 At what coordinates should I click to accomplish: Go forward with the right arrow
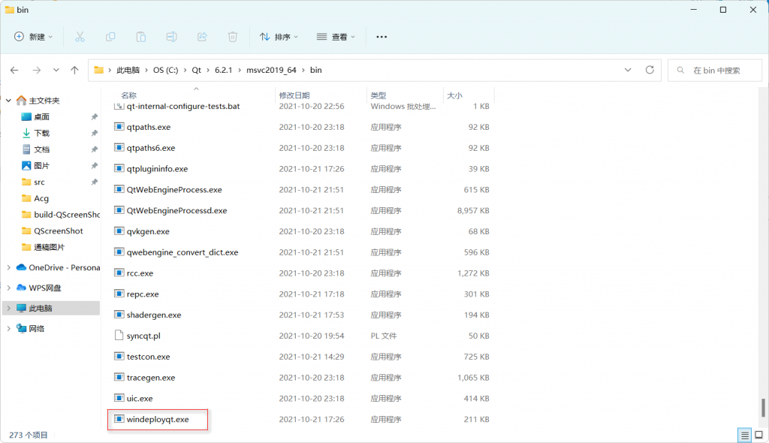(37, 70)
